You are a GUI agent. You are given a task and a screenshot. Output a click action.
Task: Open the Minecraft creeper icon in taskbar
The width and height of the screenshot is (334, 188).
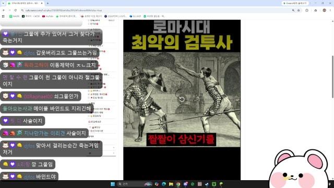pyautogui.click(x=214, y=184)
